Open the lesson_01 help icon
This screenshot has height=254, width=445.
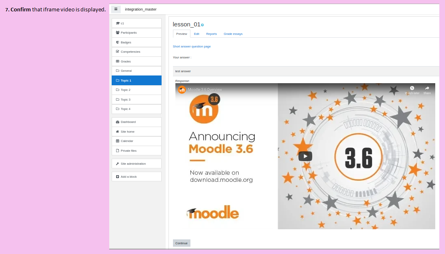202,25
